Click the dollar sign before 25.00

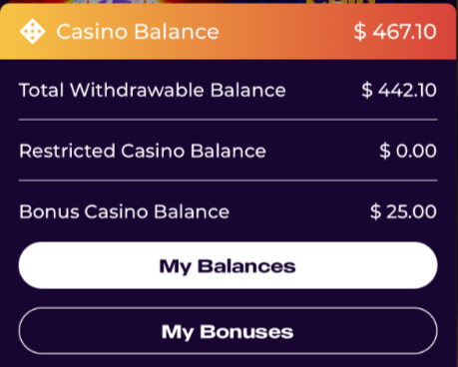(375, 211)
